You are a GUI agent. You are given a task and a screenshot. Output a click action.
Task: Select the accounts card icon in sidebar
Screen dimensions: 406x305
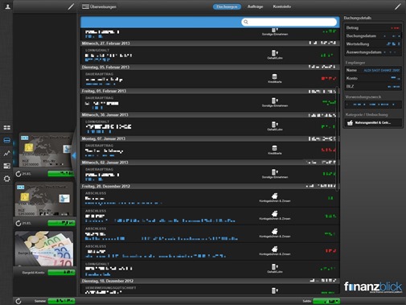6,140
